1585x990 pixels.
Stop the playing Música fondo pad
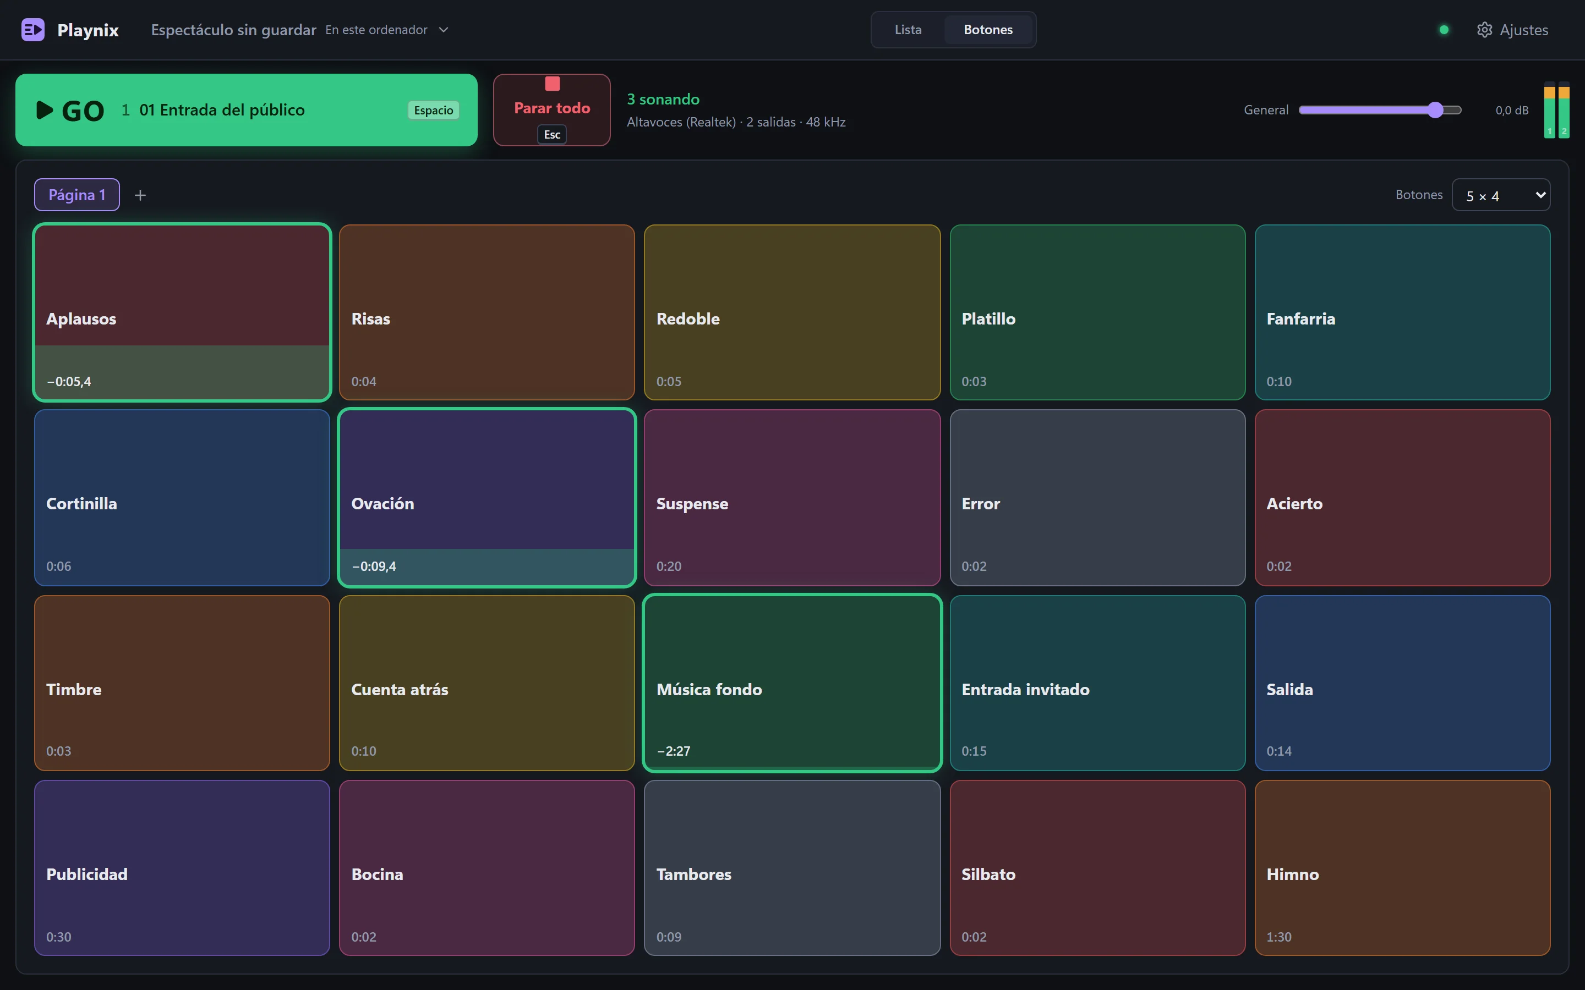[792, 683]
